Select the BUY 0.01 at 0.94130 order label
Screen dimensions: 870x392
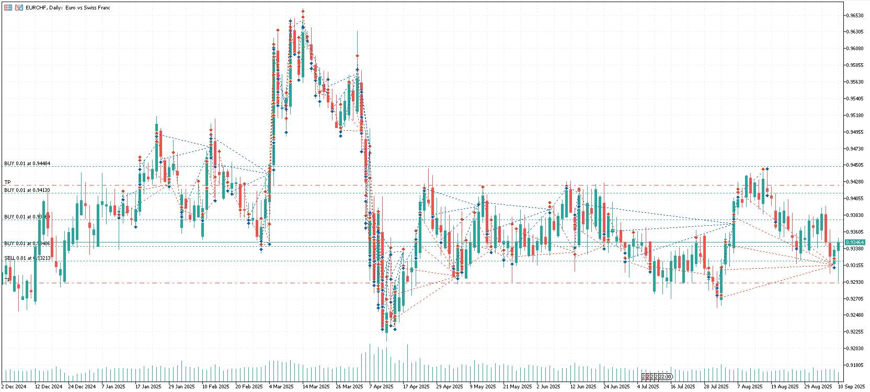(x=27, y=190)
